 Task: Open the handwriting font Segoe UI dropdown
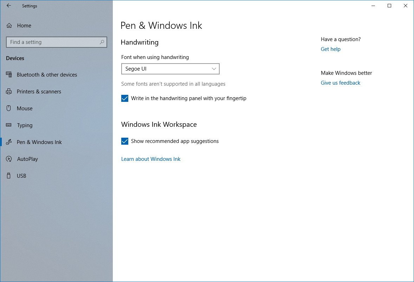tap(170, 69)
